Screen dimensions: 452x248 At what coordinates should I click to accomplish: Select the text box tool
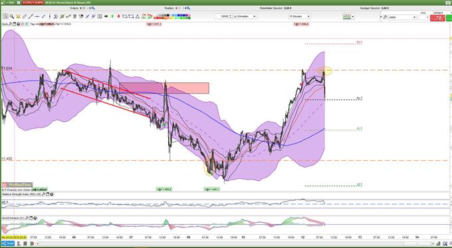pyautogui.click(x=100, y=17)
